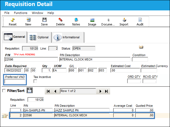Screen dimensions: 170x127
Task: Switch to the Informational tab
Action: (x=68, y=37)
